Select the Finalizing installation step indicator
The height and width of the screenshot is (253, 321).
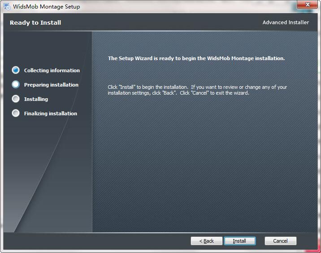[x=16, y=113]
